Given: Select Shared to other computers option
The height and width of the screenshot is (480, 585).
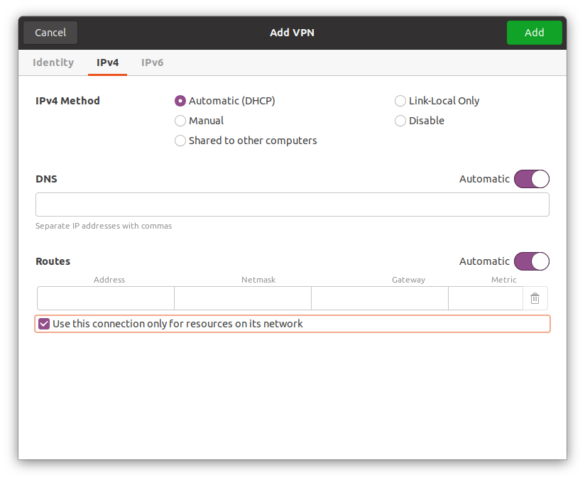Looking at the screenshot, I should click(180, 141).
